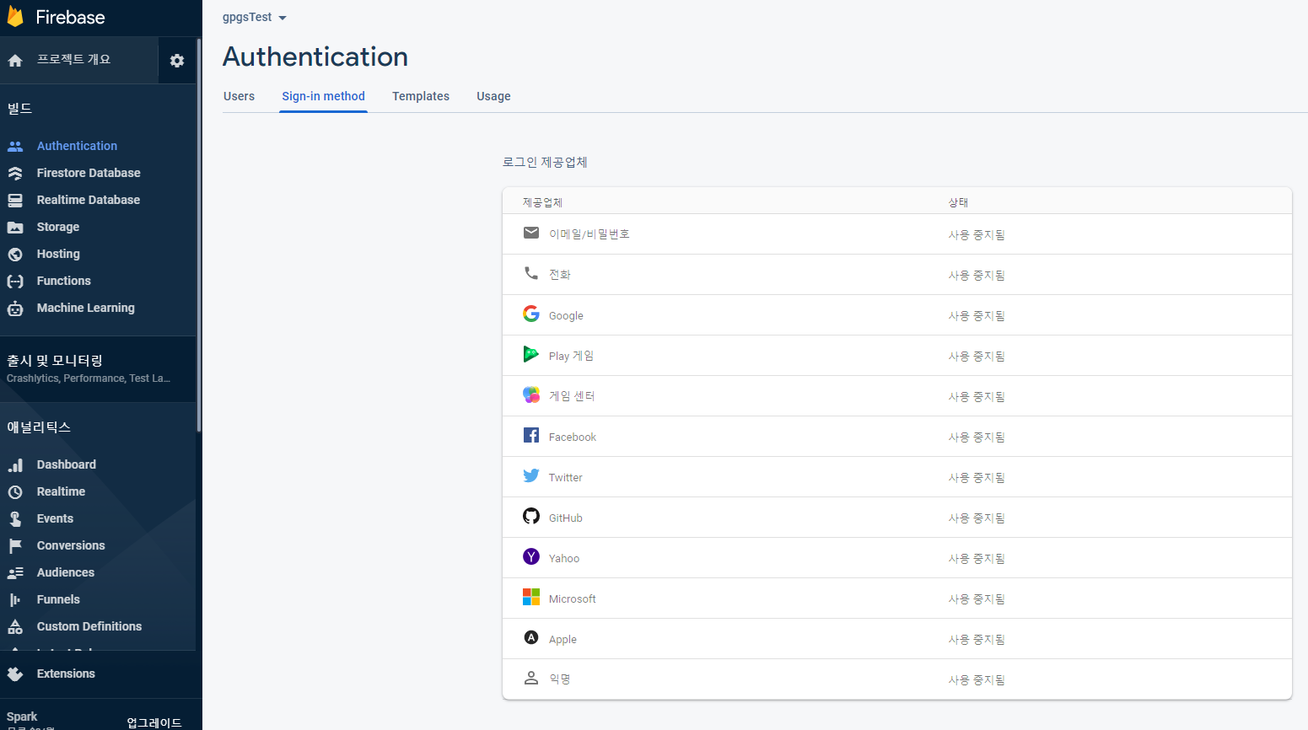Click the email envelope provider icon

coord(531,233)
